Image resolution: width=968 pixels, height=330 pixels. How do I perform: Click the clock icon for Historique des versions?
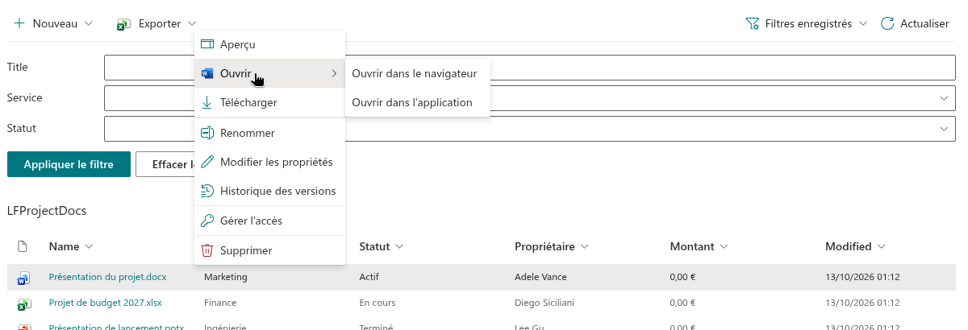(x=207, y=192)
